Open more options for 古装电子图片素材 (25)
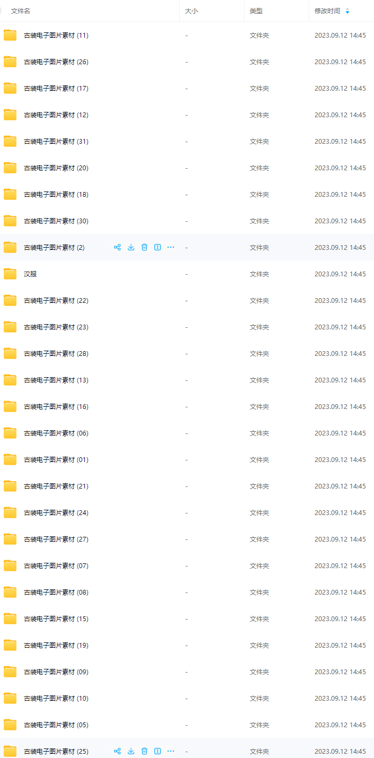Image resolution: width=374 pixels, height=758 pixels. [x=171, y=751]
